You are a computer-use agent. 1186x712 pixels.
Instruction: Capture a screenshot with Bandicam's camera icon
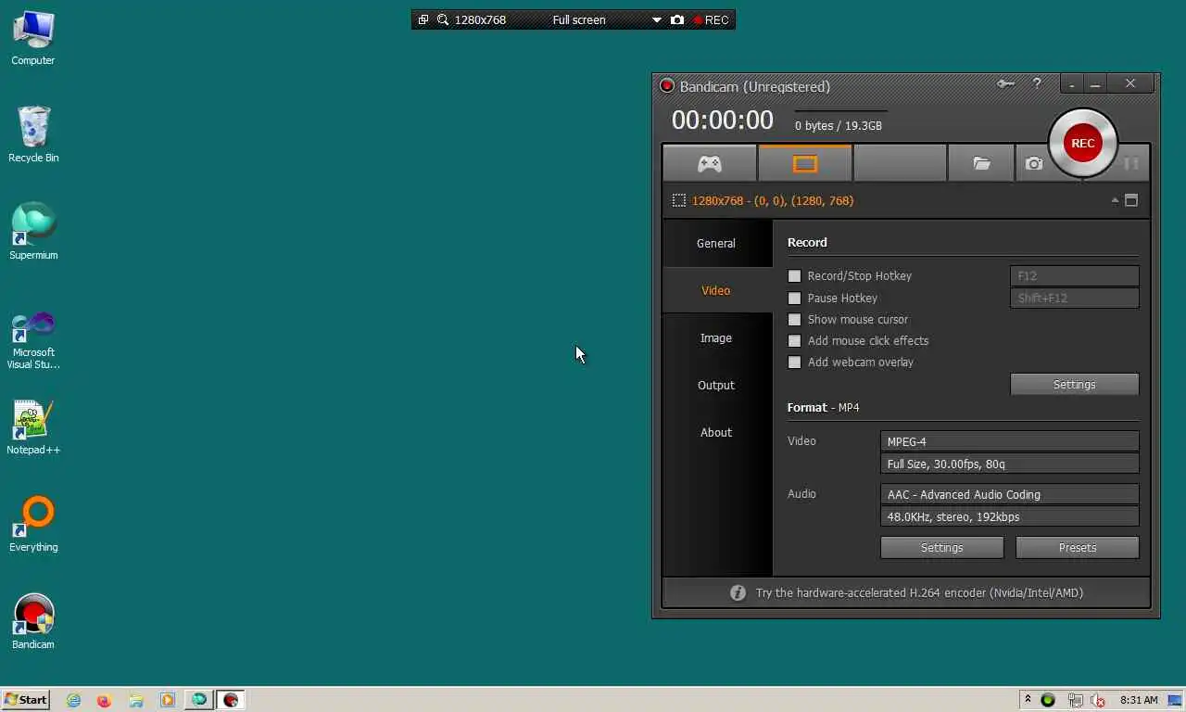click(1034, 163)
